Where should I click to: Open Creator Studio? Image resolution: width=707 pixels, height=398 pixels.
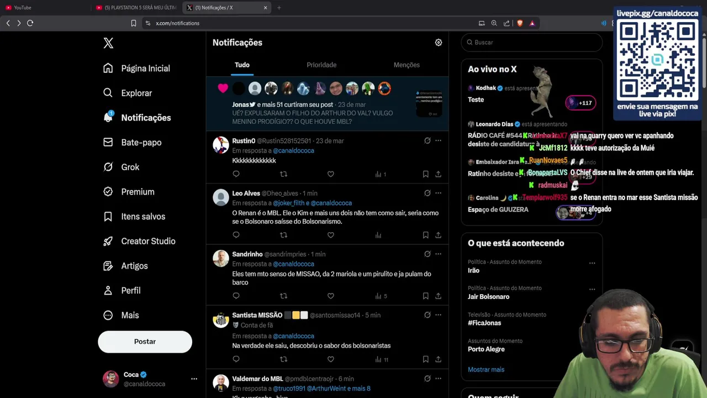pyautogui.click(x=139, y=241)
